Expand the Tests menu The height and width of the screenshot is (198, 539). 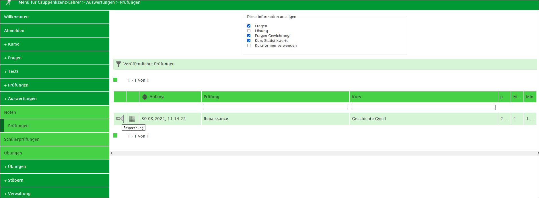[x=55, y=71]
